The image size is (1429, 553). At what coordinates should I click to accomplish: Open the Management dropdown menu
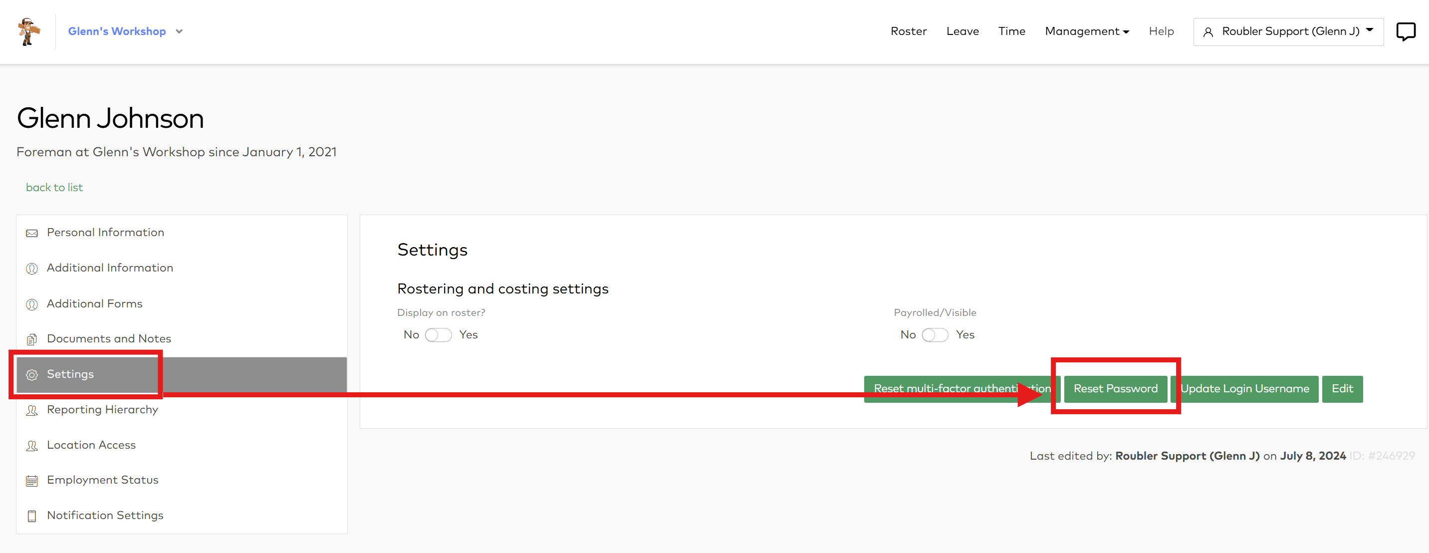1086,31
